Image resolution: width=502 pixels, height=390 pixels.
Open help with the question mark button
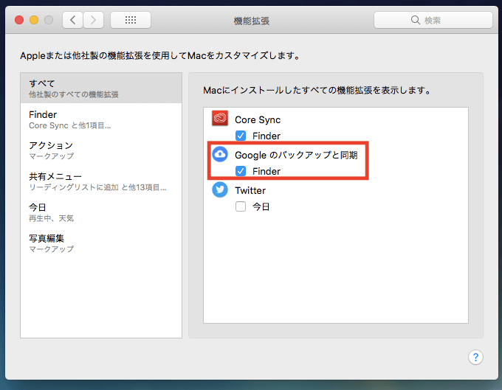pos(475,357)
